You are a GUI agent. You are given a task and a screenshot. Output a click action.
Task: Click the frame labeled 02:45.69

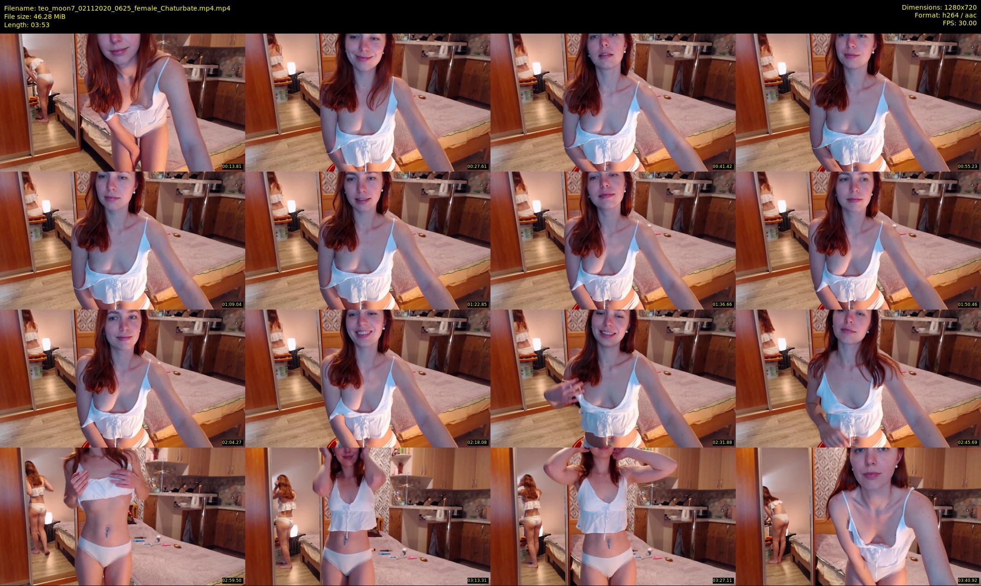click(x=858, y=378)
